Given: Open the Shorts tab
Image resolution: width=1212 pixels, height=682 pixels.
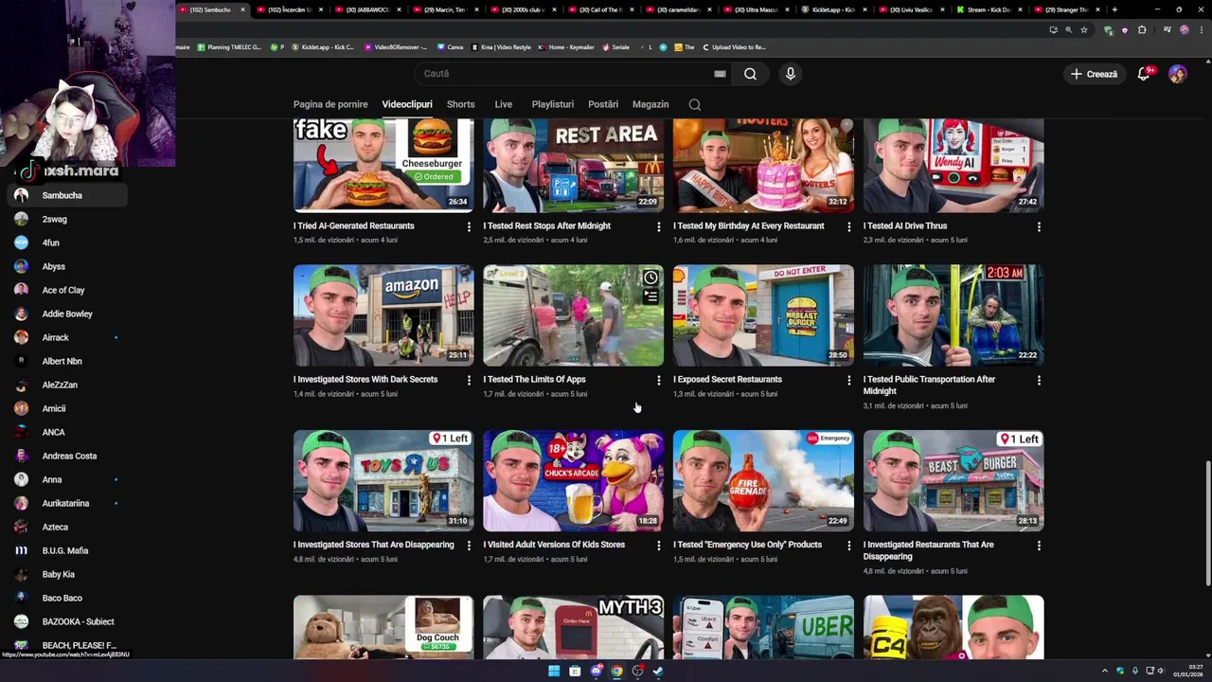Looking at the screenshot, I should 461,104.
